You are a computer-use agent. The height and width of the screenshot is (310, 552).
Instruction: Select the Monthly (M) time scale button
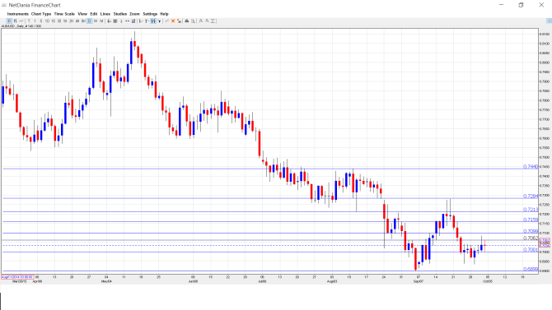tap(101, 21)
